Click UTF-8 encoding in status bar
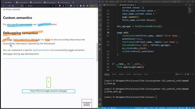The image size is (195, 109). [x=152, y=108]
